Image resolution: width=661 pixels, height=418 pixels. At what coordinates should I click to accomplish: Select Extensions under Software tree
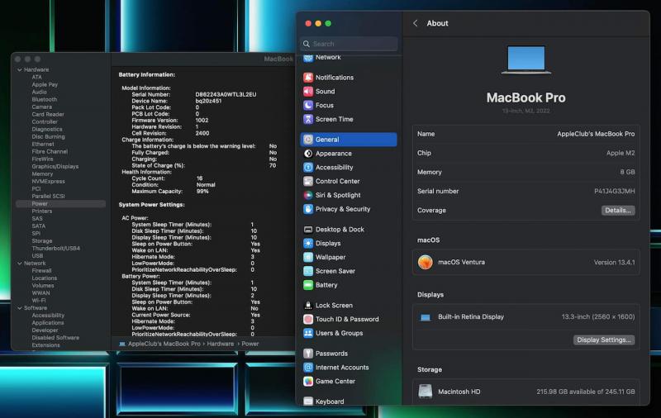46,345
